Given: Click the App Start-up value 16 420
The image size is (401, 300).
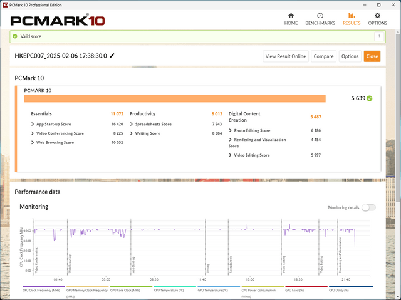Looking at the screenshot, I should (x=117, y=124).
